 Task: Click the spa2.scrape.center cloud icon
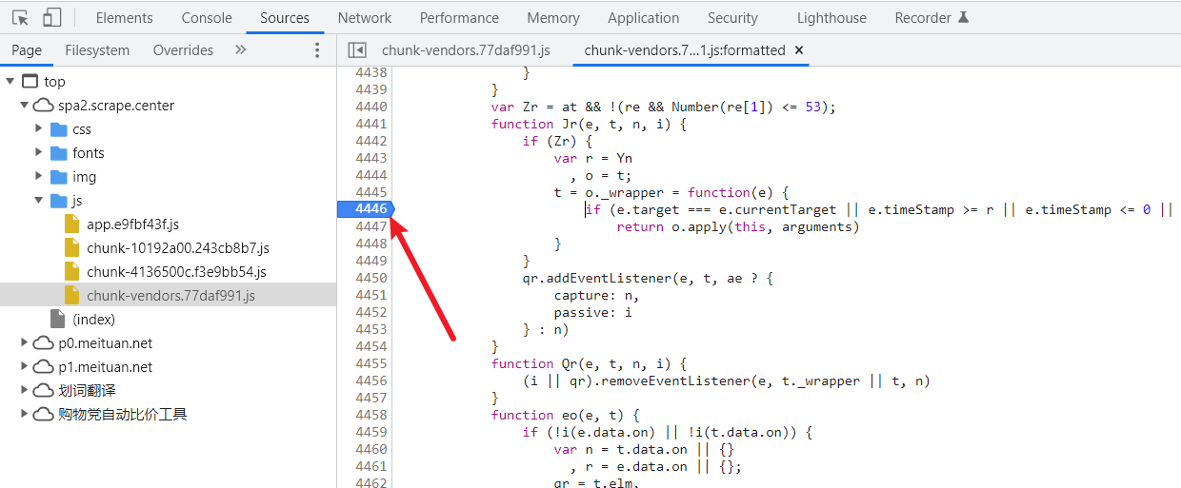tap(43, 106)
